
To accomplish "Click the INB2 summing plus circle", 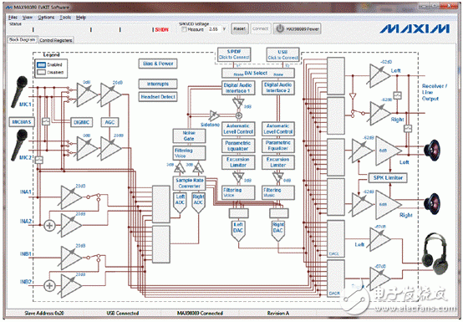I will coord(49,286).
